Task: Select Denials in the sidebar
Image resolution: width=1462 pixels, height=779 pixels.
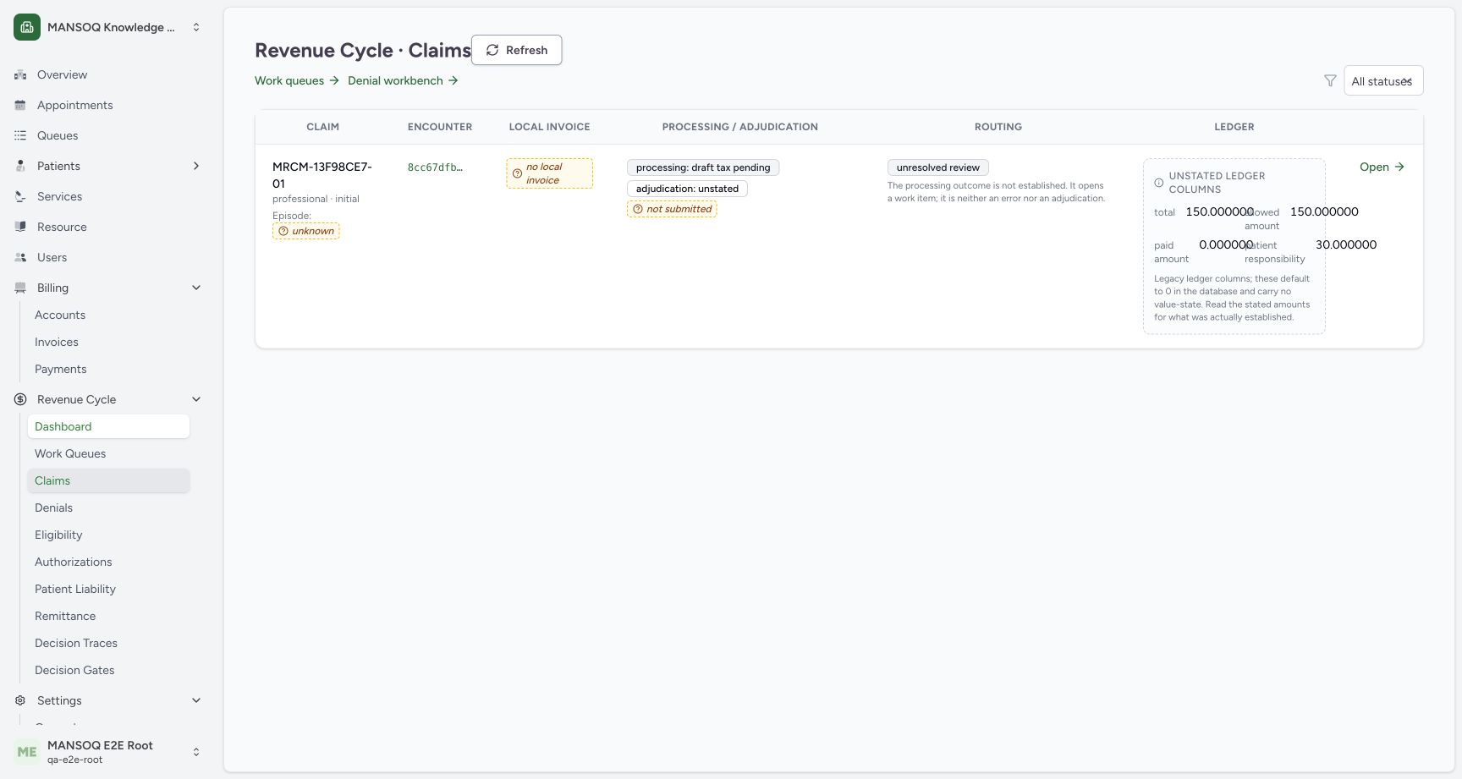Action: (x=108, y=507)
